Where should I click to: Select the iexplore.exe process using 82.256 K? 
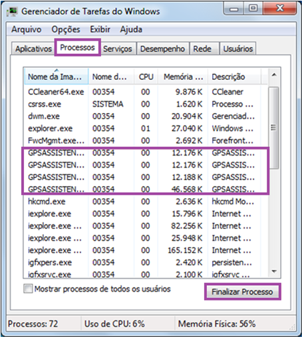point(146,226)
